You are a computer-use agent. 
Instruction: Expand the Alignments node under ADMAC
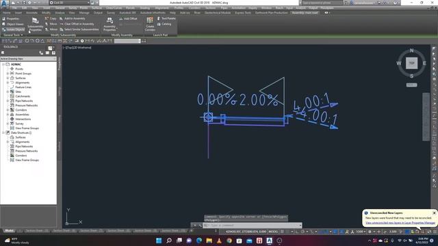8,83
